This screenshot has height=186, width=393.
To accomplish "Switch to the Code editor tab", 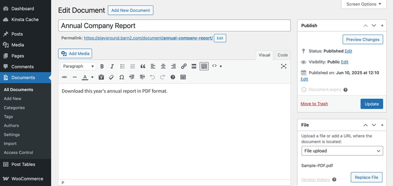I will point(282,55).
